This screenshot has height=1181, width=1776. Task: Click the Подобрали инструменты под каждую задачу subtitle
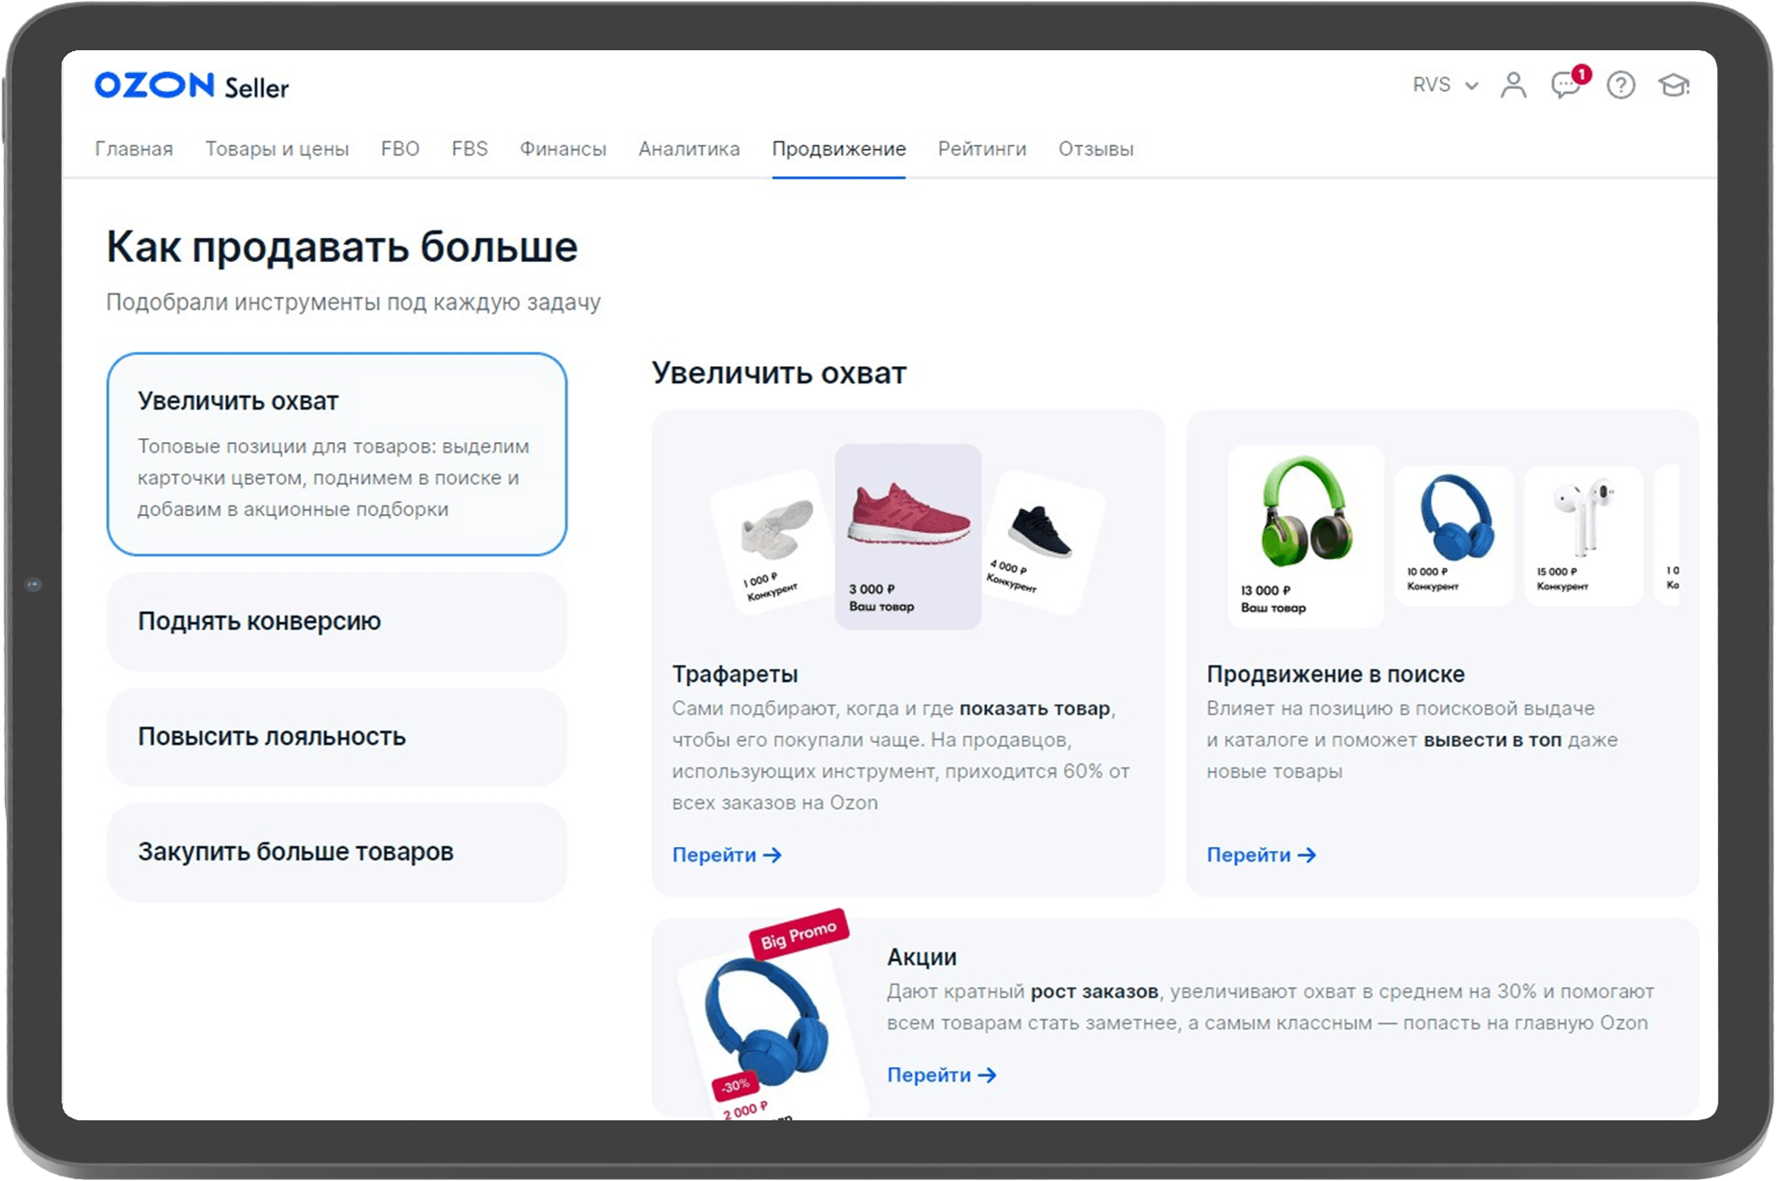click(x=353, y=303)
